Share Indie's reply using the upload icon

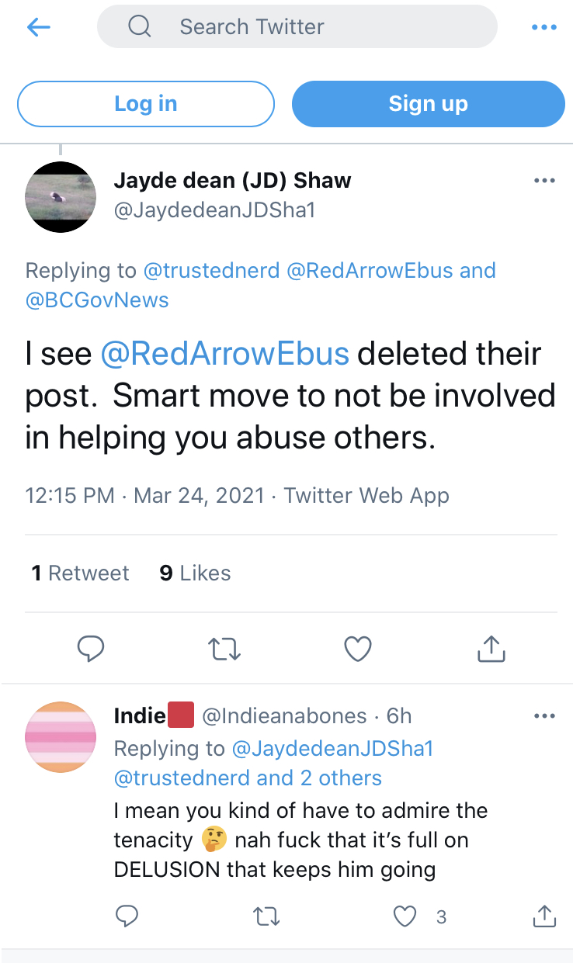pos(545,916)
